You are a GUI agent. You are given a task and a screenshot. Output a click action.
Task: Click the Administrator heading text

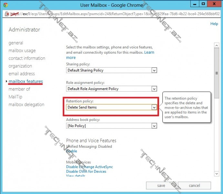[x=24, y=30]
